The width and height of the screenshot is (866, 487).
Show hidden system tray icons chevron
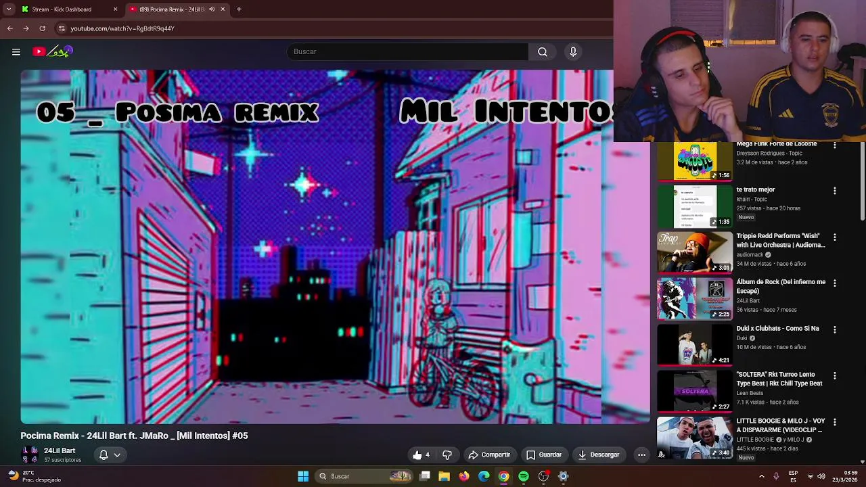[x=762, y=476]
